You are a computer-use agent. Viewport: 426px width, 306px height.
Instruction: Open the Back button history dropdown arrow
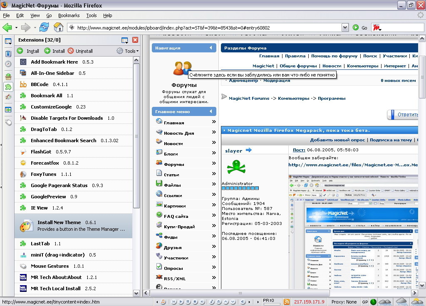(x=16, y=28)
